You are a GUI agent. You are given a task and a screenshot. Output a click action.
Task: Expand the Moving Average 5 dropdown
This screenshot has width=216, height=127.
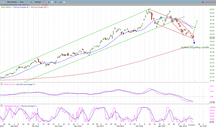tap(36, 106)
